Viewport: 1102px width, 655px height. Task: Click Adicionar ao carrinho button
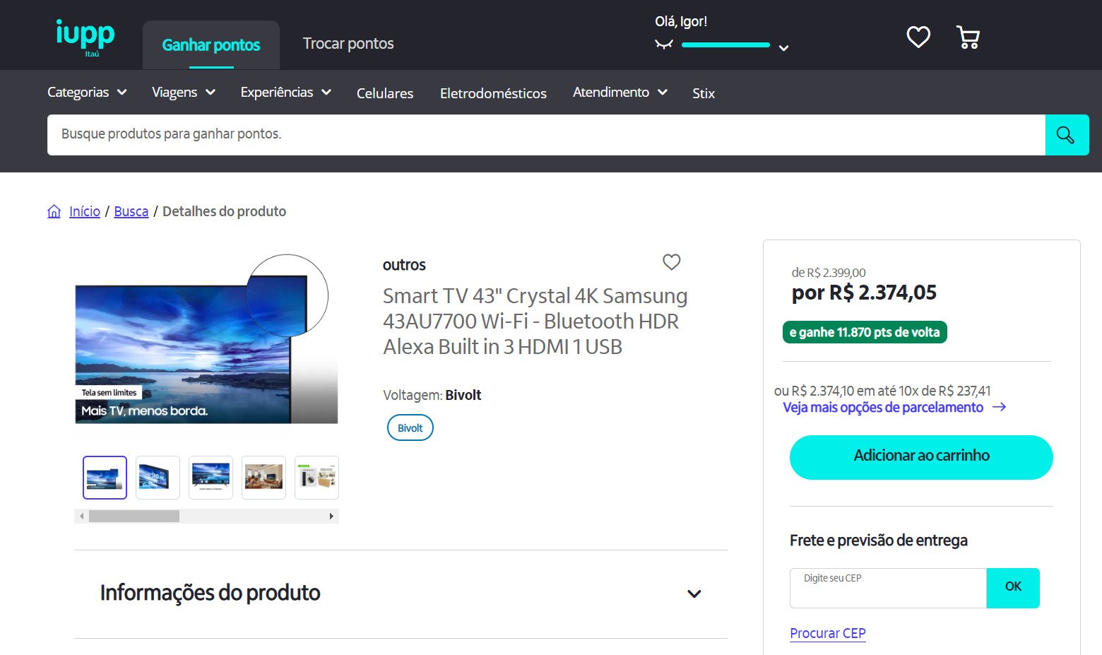pyautogui.click(x=921, y=457)
